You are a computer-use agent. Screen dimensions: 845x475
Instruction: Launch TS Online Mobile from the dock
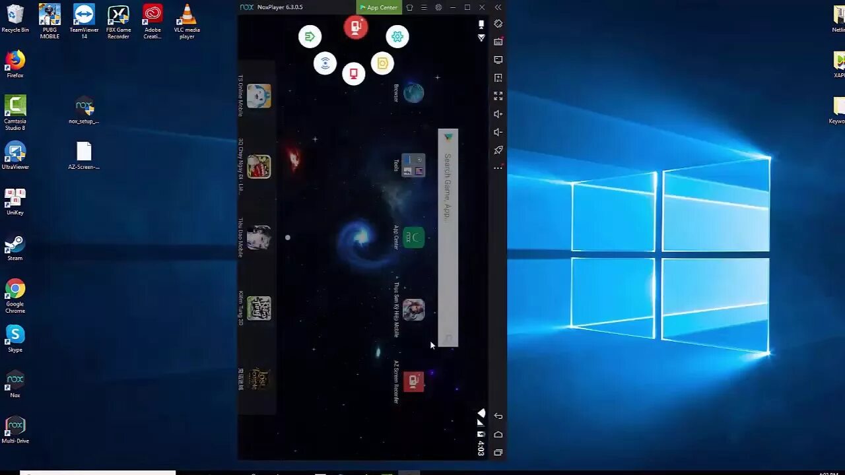(259, 96)
